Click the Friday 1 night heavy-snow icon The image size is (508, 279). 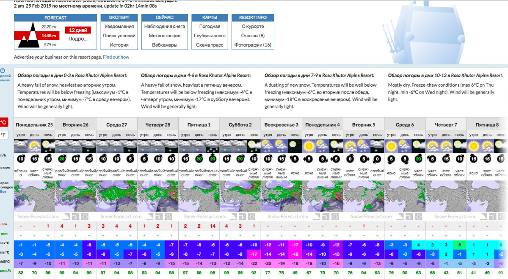point(213,146)
